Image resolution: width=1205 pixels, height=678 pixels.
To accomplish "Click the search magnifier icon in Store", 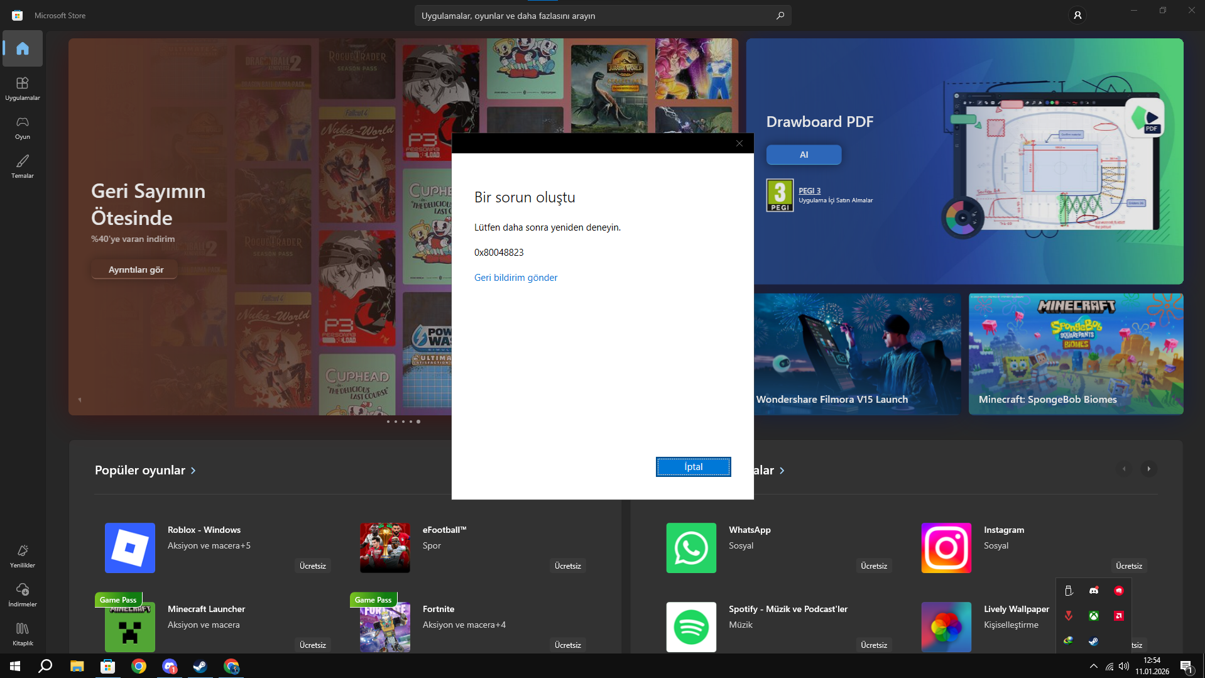I will 780,16.
